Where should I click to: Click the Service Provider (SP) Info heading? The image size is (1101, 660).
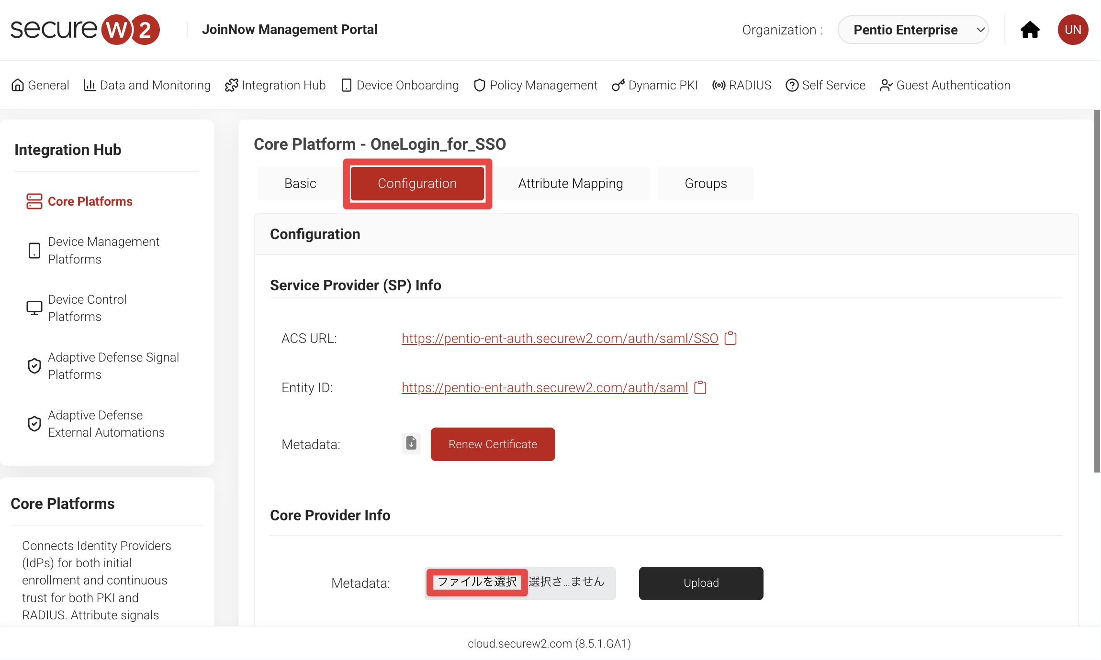(x=356, y=285)
